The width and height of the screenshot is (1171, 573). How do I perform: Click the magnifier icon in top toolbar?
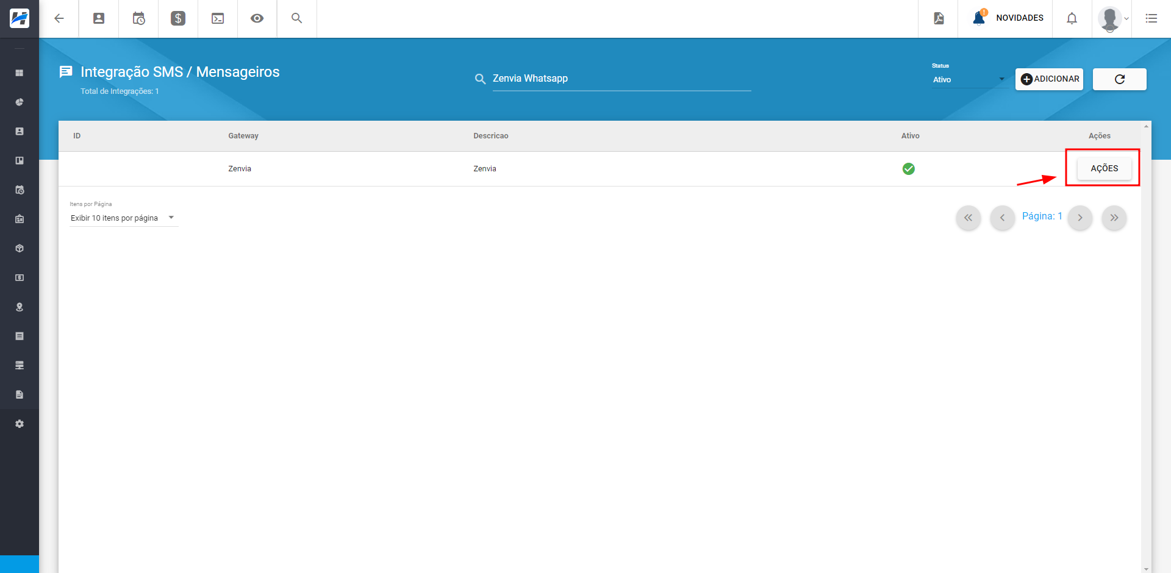[297, 18]
